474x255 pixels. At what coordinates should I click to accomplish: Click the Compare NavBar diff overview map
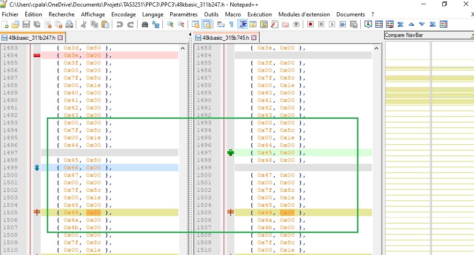429,148
